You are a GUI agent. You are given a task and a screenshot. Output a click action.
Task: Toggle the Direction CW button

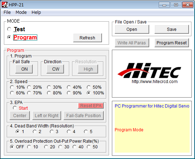[x=55, y=69]
